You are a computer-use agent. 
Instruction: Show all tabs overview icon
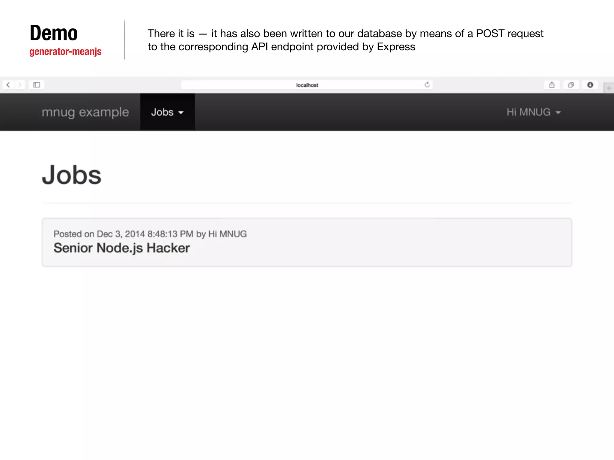coord(571,85)
